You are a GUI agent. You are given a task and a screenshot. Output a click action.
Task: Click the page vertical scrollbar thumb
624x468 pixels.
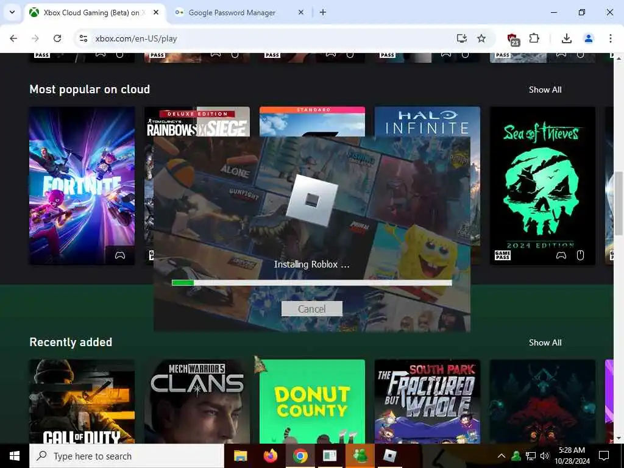619,204
